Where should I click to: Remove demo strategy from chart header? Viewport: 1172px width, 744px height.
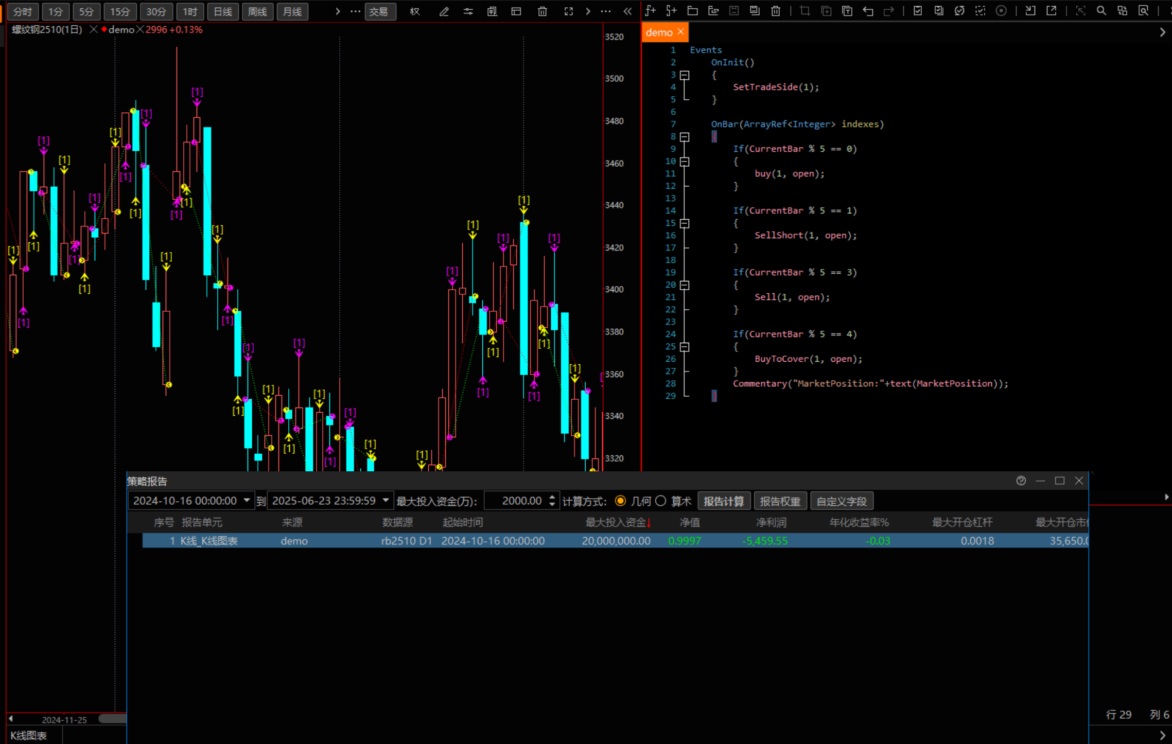point(139,30)
